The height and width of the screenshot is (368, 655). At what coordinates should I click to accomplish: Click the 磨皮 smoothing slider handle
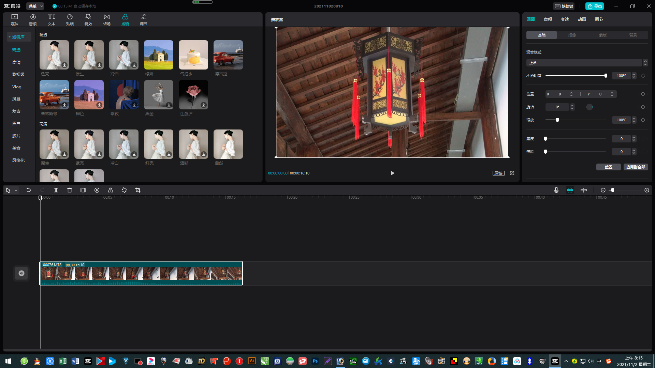click(545, 139)
